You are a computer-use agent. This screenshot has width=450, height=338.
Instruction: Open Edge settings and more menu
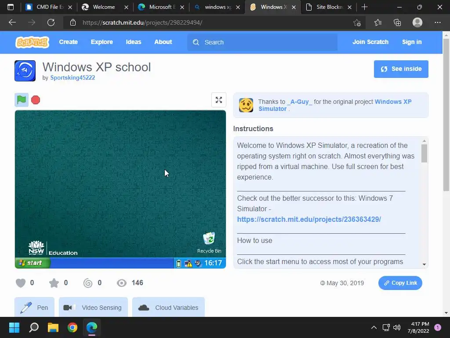tap(437, 22)
